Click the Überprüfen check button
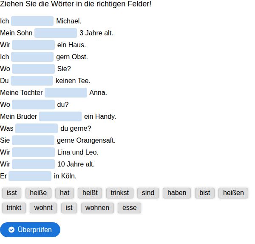 30,230
